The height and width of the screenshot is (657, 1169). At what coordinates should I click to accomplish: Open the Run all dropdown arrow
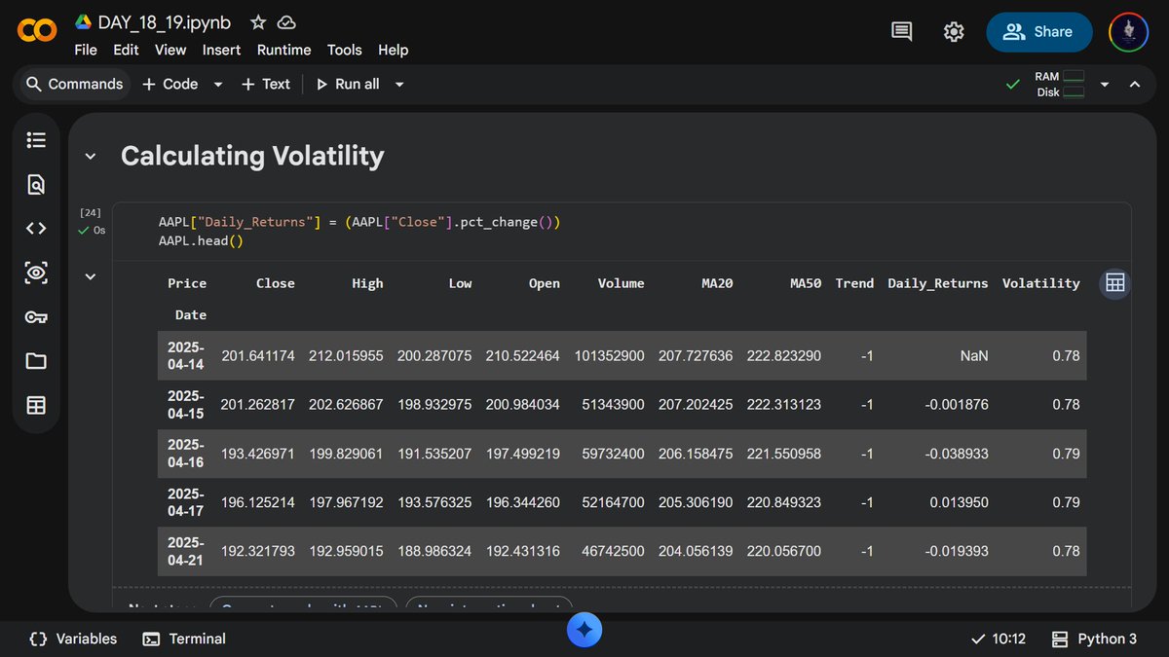(399, 85)
